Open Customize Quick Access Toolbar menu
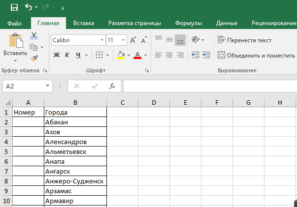This screenshot has height=207, width=297. [63, 8]
